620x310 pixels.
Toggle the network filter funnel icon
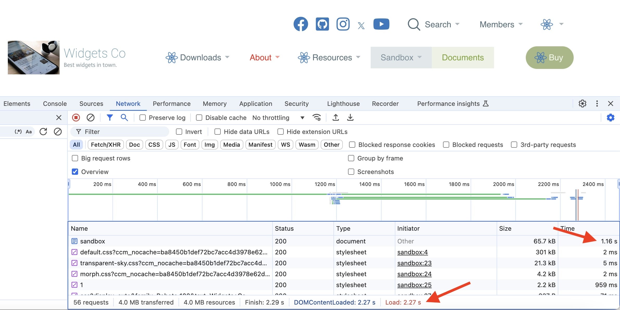tap(110, 118)
